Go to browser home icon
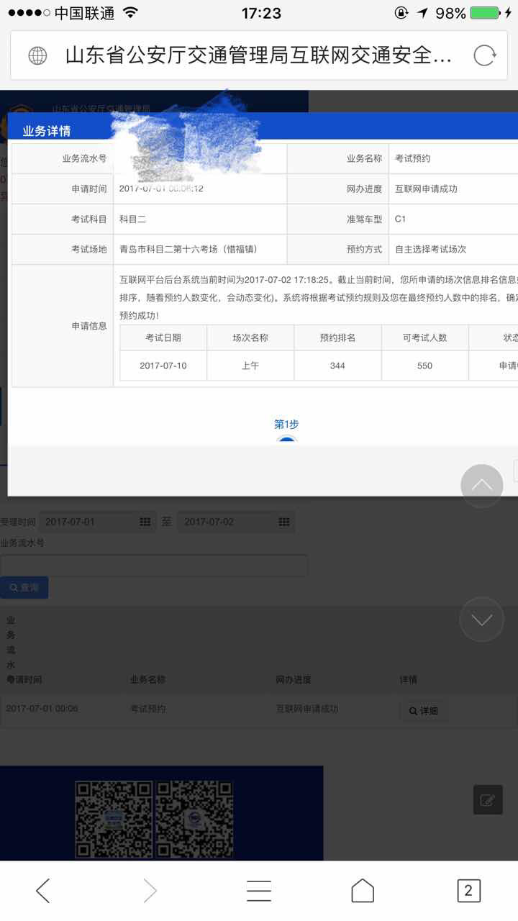Image resolution: width=518 pixels, height=921 pixels. pos(363,891)
